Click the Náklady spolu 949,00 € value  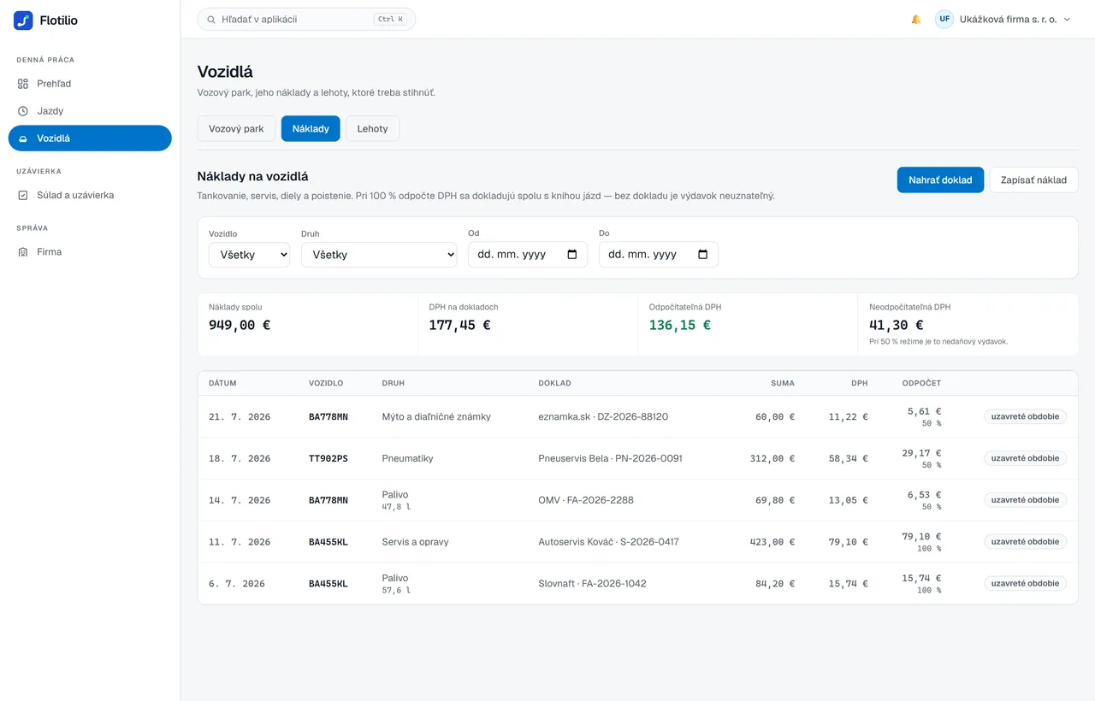coord(240,325)
